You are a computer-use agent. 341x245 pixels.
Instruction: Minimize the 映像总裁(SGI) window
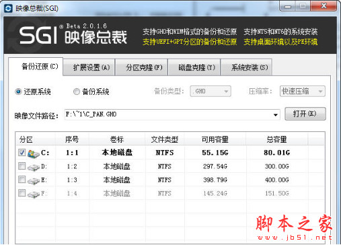tap(288, 6)
